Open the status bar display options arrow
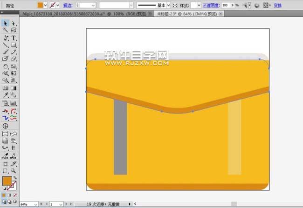Image resolution: width=303 pixels, height=208 pixels. coord(130,204)
